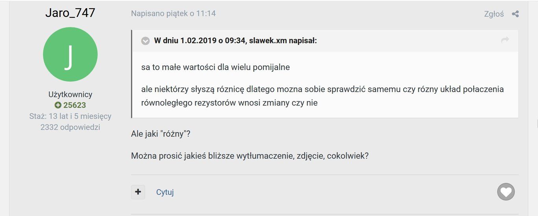This screenshot has width=538, height=216.
Task: Click the quoted text about pomijalne values
Action: point(215,67)
